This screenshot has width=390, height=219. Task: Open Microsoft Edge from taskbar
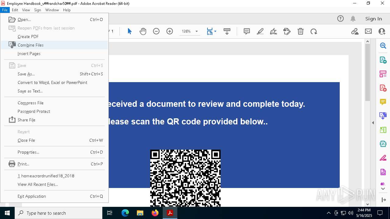point(125,213)
